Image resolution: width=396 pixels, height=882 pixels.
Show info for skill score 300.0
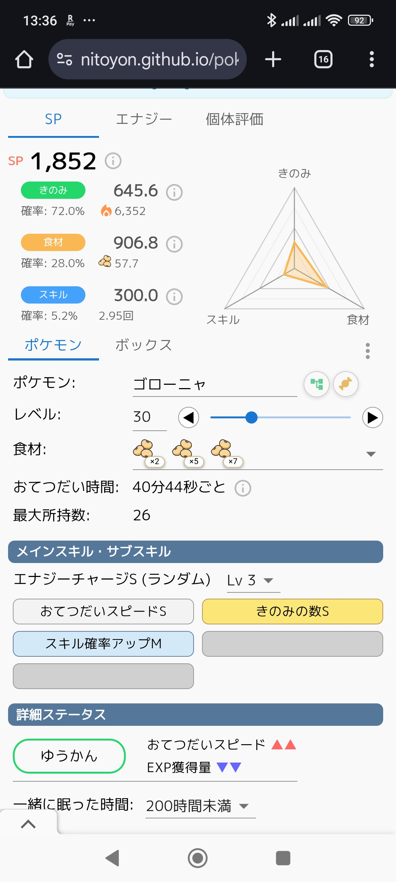tap(174, 297)
